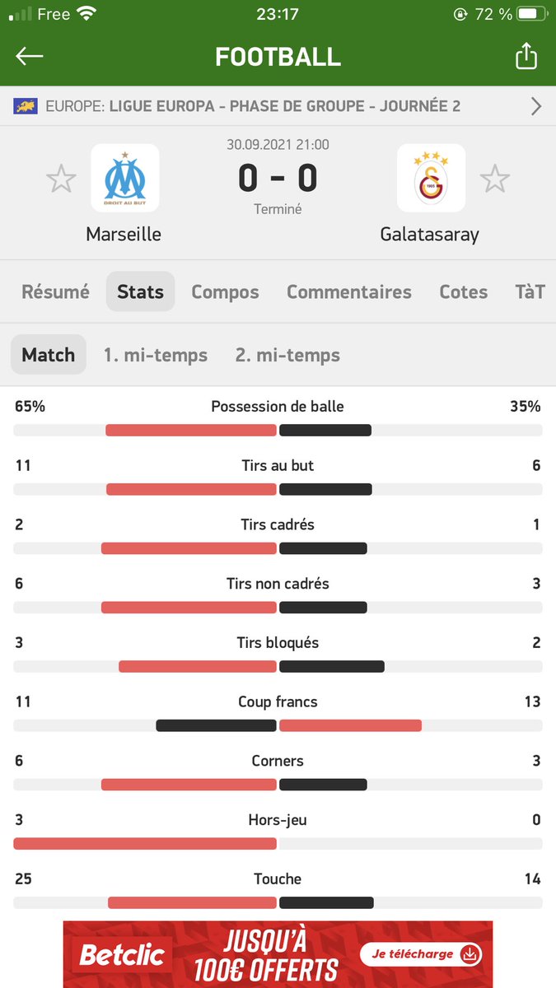Click the Betclic logo in banner
The image size is (556, 988).
point(122,956)
